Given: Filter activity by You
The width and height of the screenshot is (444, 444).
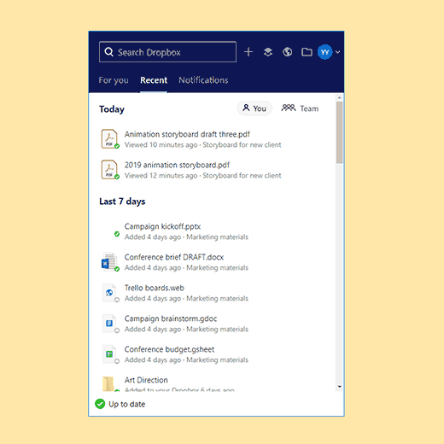Looking at the screenshot, I should click(x=254, y=108).
